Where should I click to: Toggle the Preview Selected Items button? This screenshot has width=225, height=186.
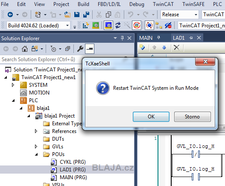[x=90, y=49]
